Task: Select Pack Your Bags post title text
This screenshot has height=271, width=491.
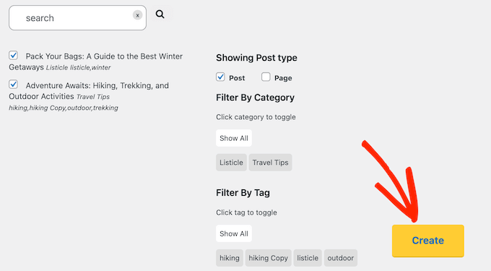Action: (x=96, y=61)
